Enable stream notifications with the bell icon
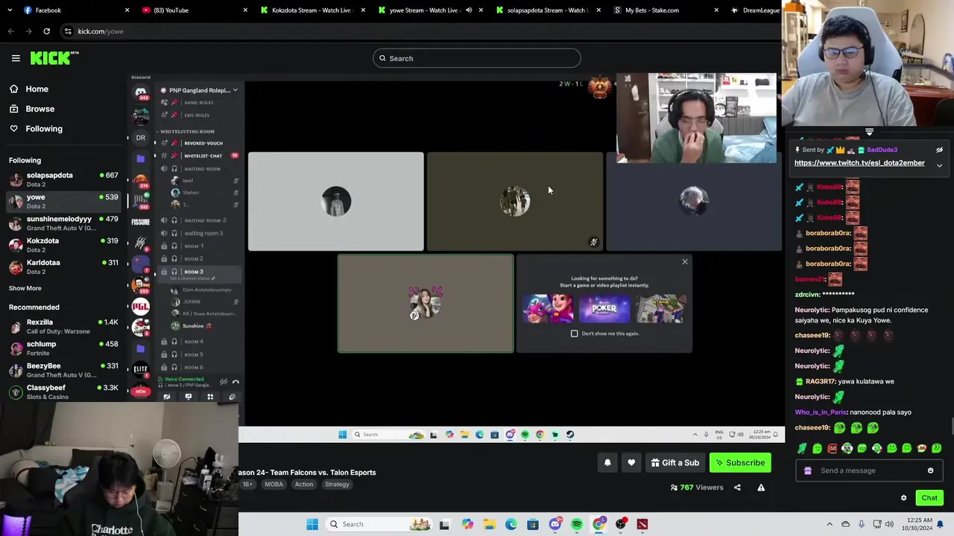954x536 pixels. pyautogui.click(x=607, y=462)
